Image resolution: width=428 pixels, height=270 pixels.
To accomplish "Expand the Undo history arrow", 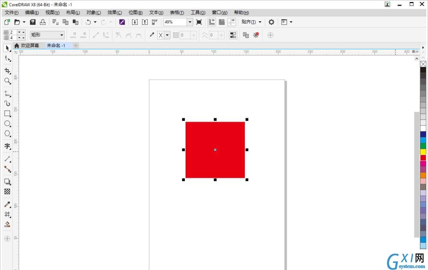I will (x=95, y=22).
